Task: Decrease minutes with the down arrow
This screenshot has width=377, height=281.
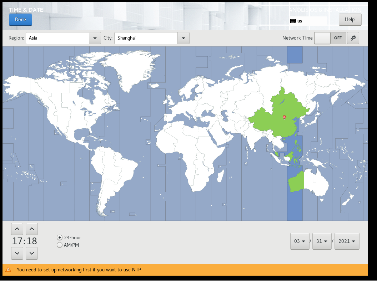Action: click(x=32, y=254)
